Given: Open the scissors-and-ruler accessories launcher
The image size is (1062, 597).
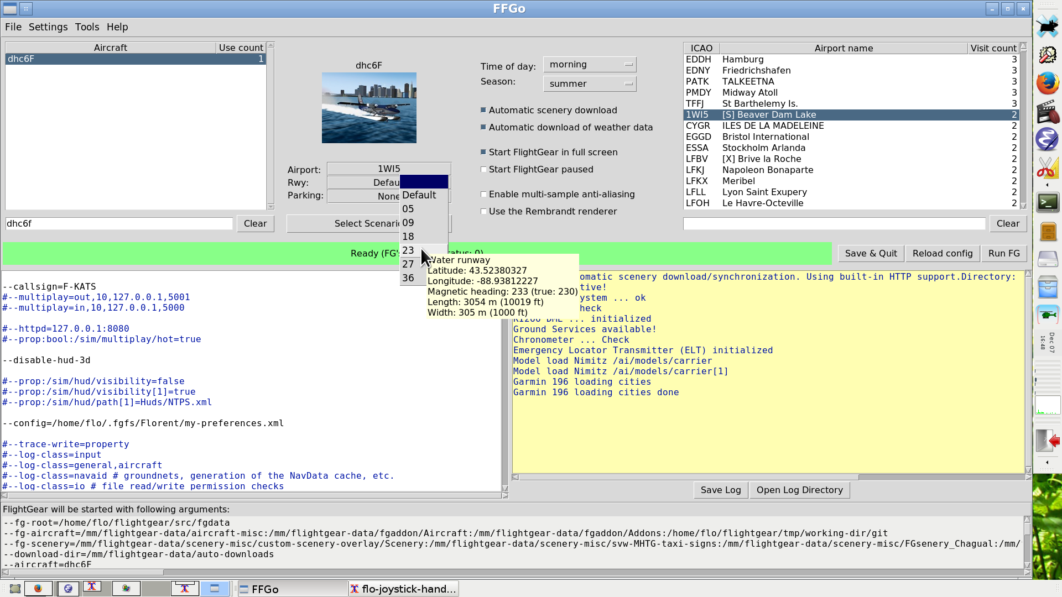Looking at the screenshot, I should click(1047, 167).
